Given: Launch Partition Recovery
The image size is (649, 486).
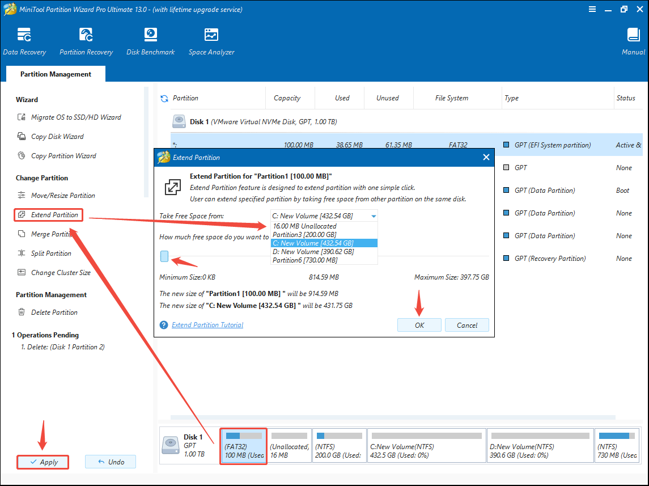Looking at the screenshot, I should (86, 40).
